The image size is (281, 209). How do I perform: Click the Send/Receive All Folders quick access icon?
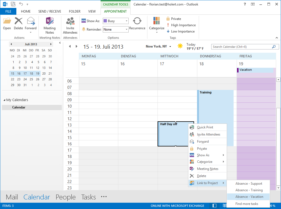coord(13,4)
